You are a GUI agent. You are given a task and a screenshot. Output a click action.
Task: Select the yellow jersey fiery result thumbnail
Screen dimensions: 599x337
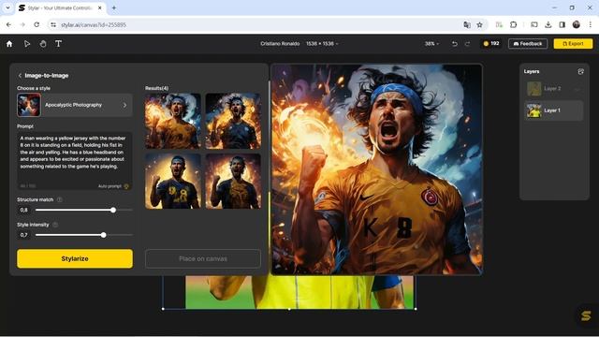(172, 121)
